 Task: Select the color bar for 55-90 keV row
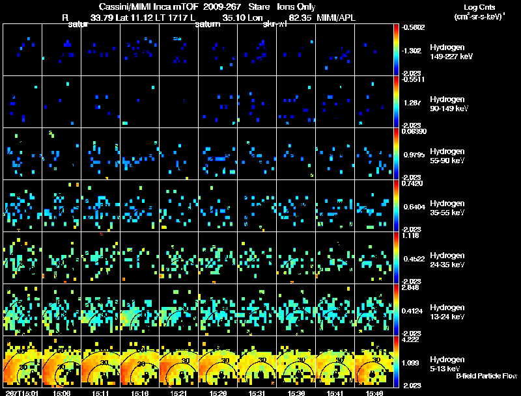[x=396, y=154]
